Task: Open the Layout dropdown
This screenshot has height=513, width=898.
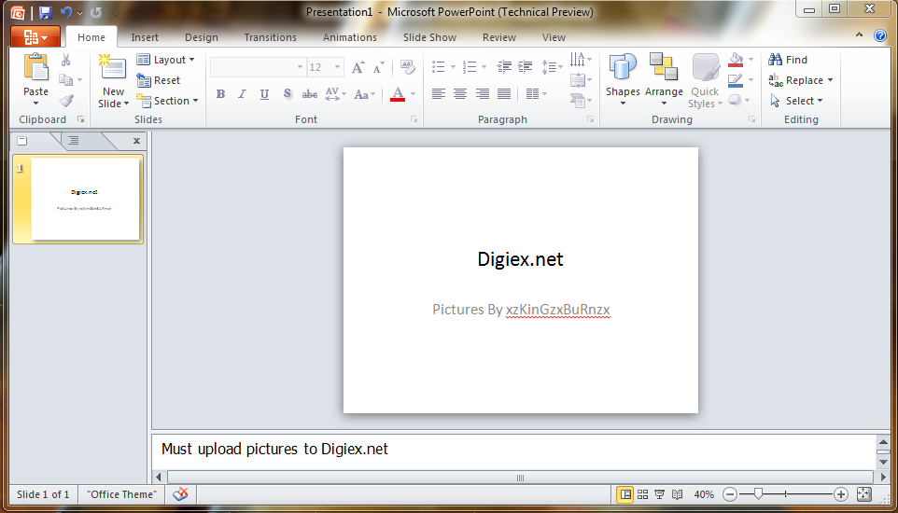Action: coord(166,60)
